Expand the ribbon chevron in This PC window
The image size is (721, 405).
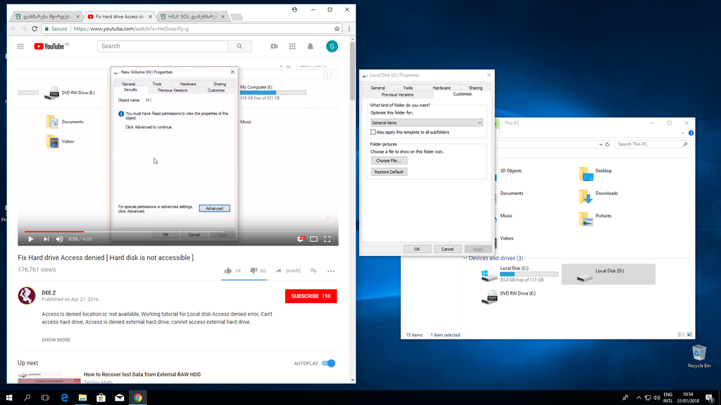pos(683,133)
